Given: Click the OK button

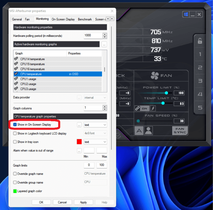Looking at the screenshot, I should pos(41,202).
